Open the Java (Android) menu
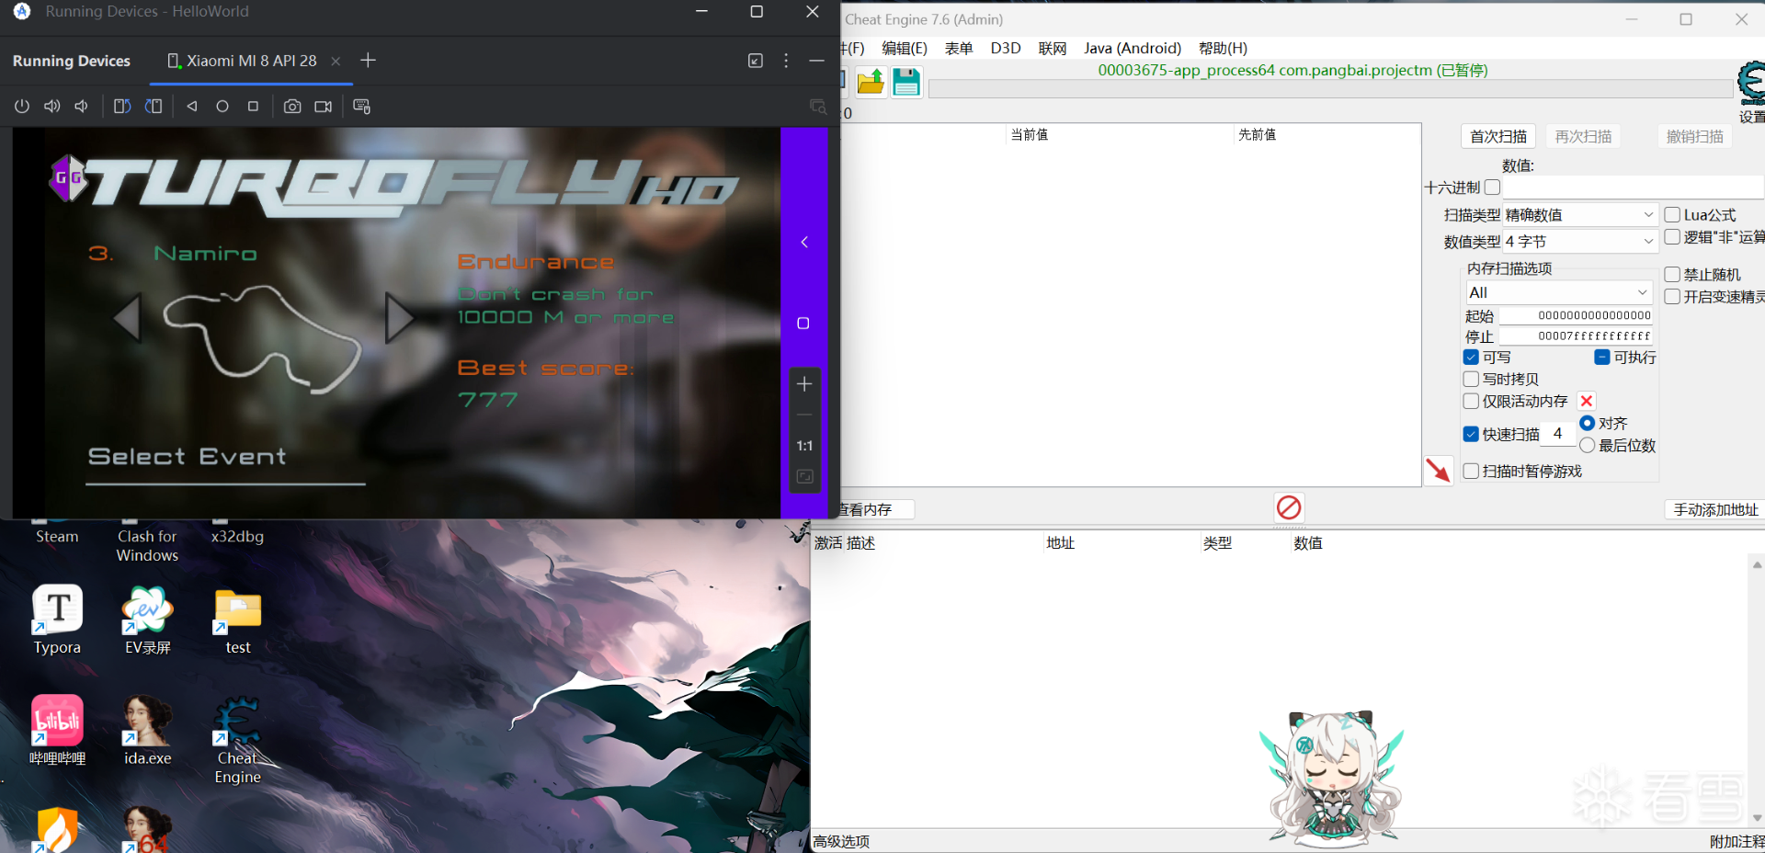Screen dimensions: 1765x853 (1133, 48)
